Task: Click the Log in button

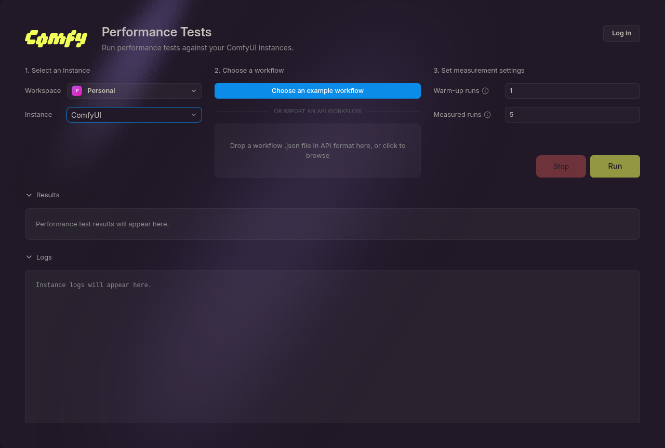Action: pyautogui.click(x=621, y=33)
